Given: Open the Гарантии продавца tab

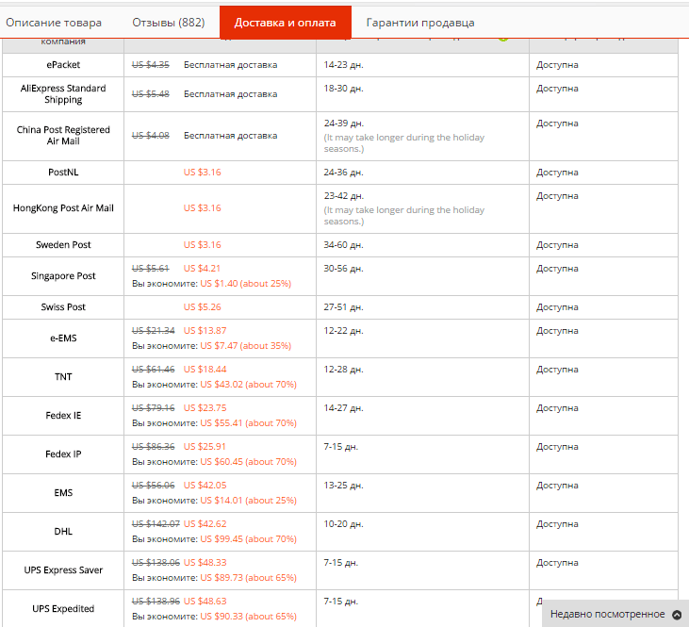Looking at the screenshot, I should click(420, 23).
